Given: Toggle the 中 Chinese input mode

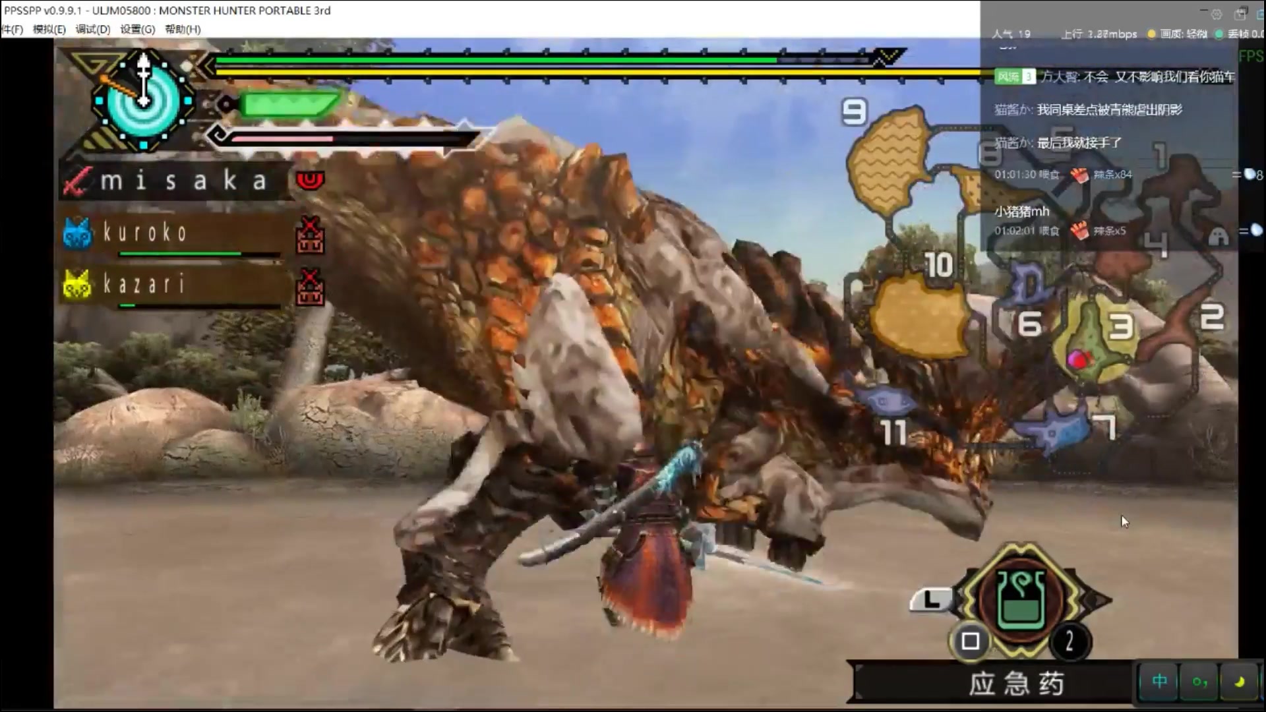Looking at the screenshot, I should coord(1160,681).
